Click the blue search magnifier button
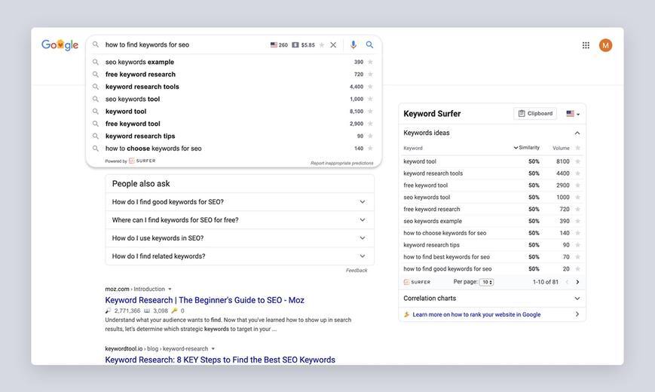655x392 pixels. click(369, 44)
